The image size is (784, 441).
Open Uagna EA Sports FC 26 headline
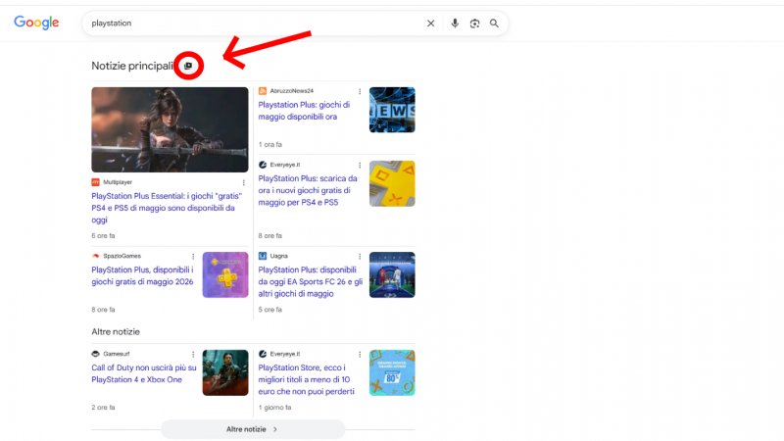(x=310, y=281)
